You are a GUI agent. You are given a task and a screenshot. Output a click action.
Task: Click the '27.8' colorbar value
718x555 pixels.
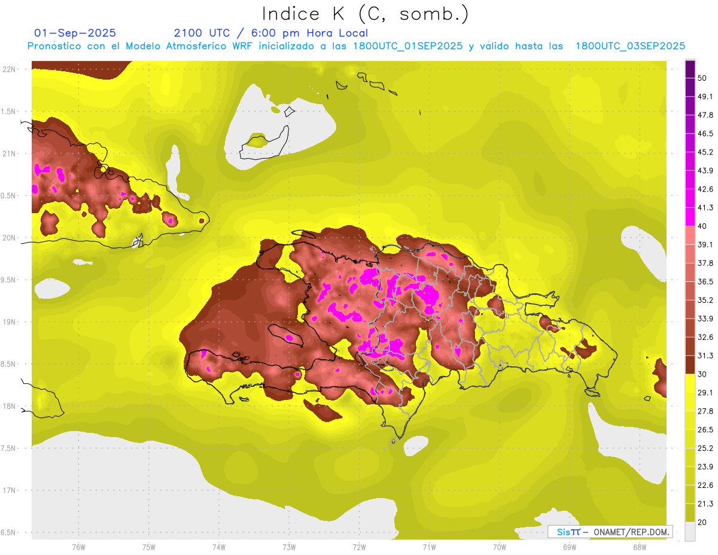[x=705, y=411]
